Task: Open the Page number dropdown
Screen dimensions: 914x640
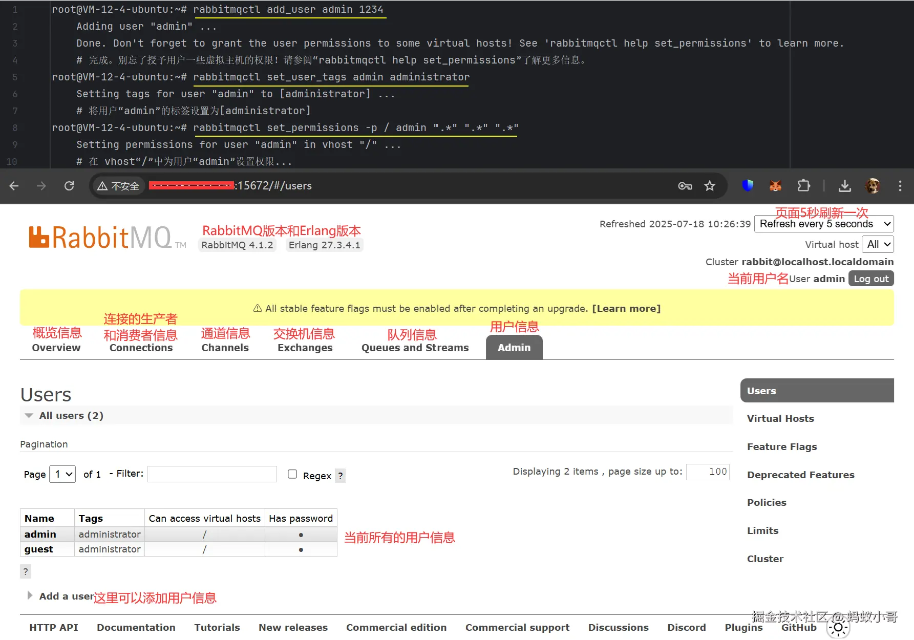Action: coord(62,474)
